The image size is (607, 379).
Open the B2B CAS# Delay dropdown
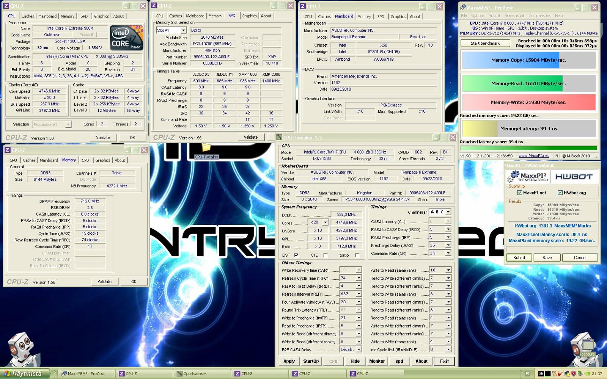pyautogui.click(x=359, y=350)
